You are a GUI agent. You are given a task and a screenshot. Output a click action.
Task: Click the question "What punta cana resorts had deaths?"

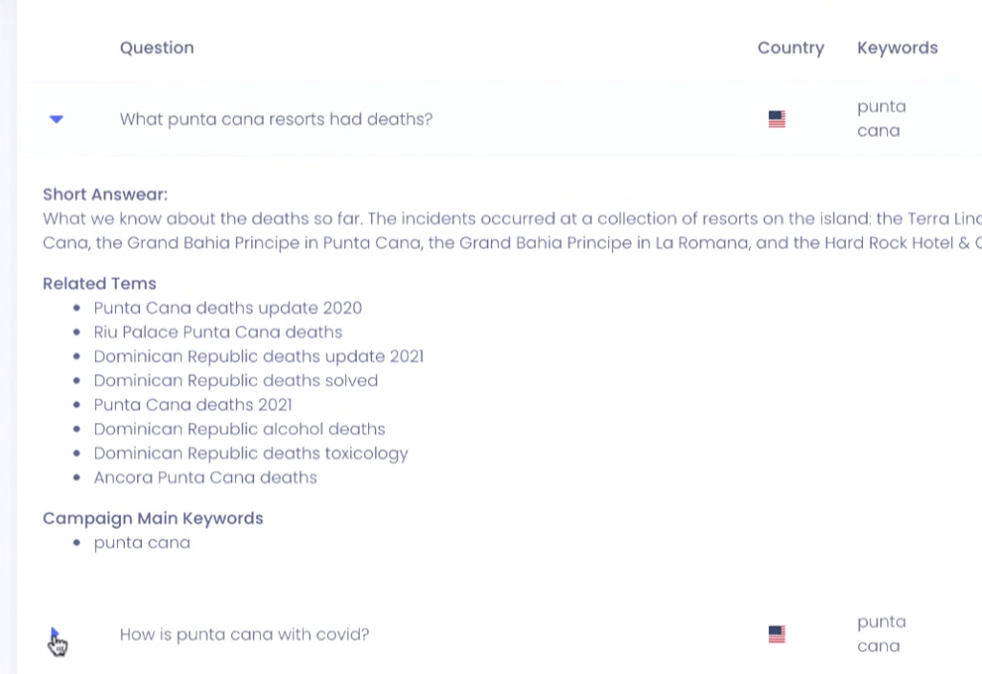coord(276,119)
